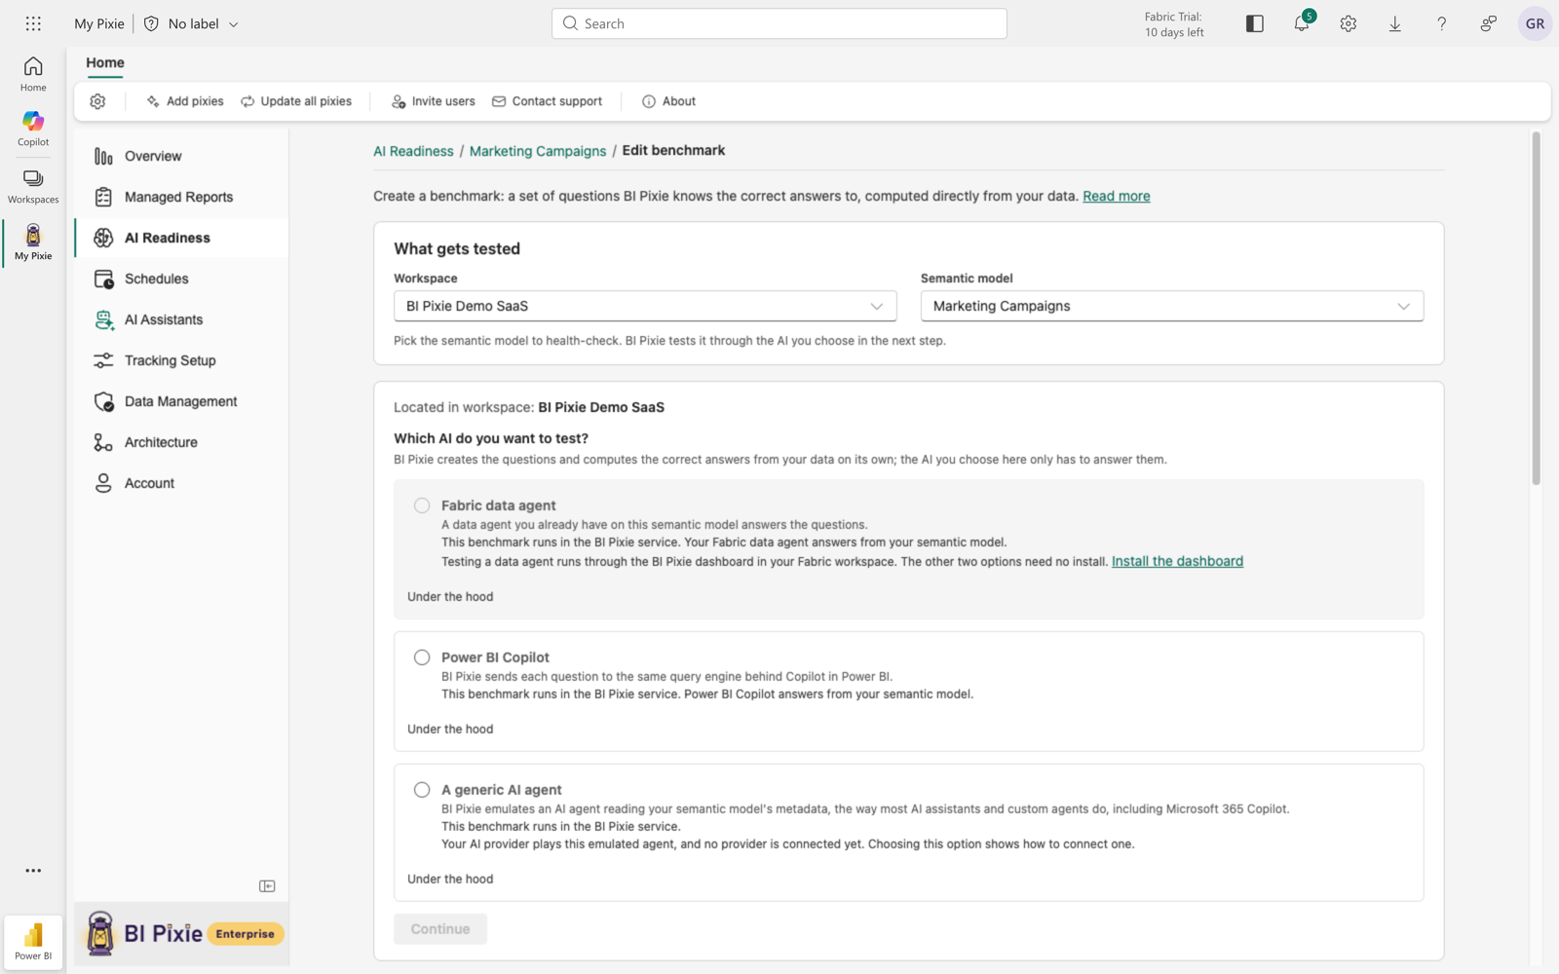
Task: Click Invite users in the toolbar
Action: (x=434, y=101)
